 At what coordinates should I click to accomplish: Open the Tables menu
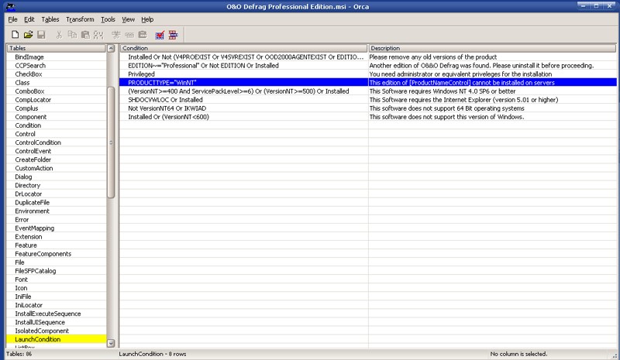click(50, 19)
